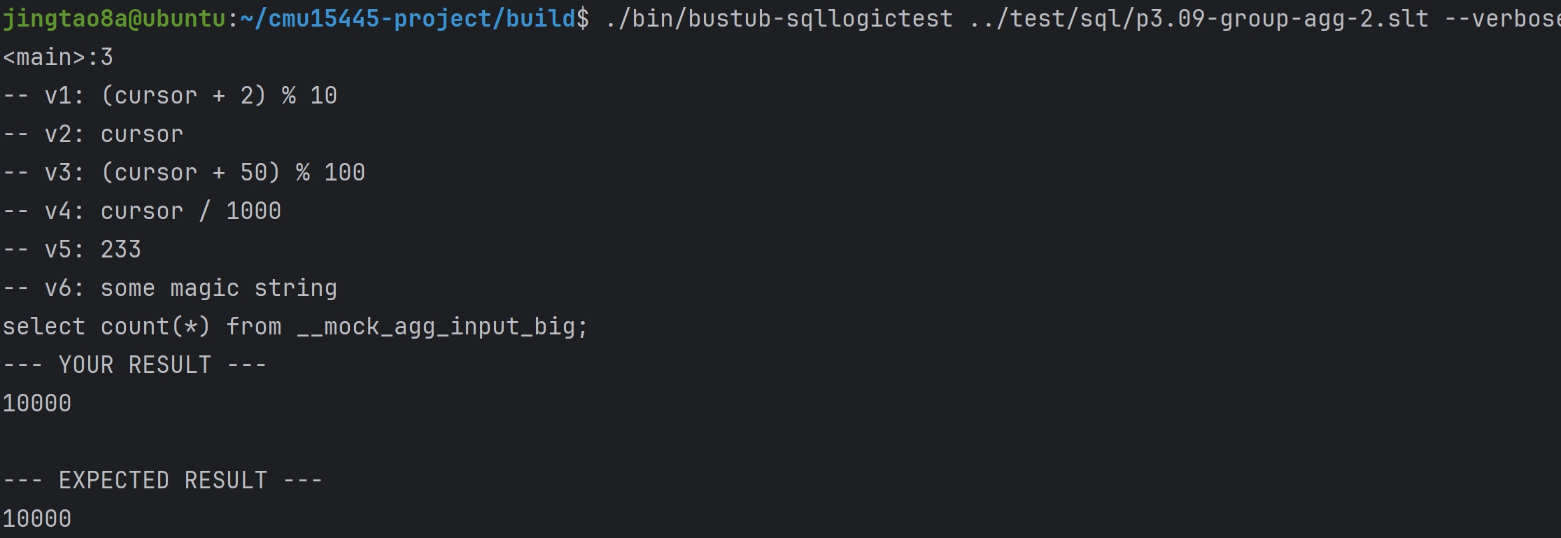
Task: Click the ~/cmu15445-project/build path text
Action: click(x=407, y=19)
